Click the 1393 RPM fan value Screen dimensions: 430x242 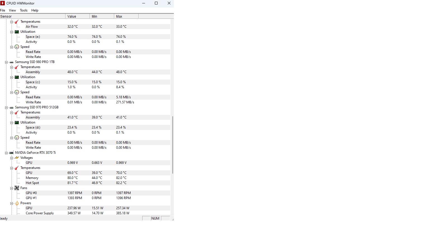pyautogui.click(x=75, y=198)
